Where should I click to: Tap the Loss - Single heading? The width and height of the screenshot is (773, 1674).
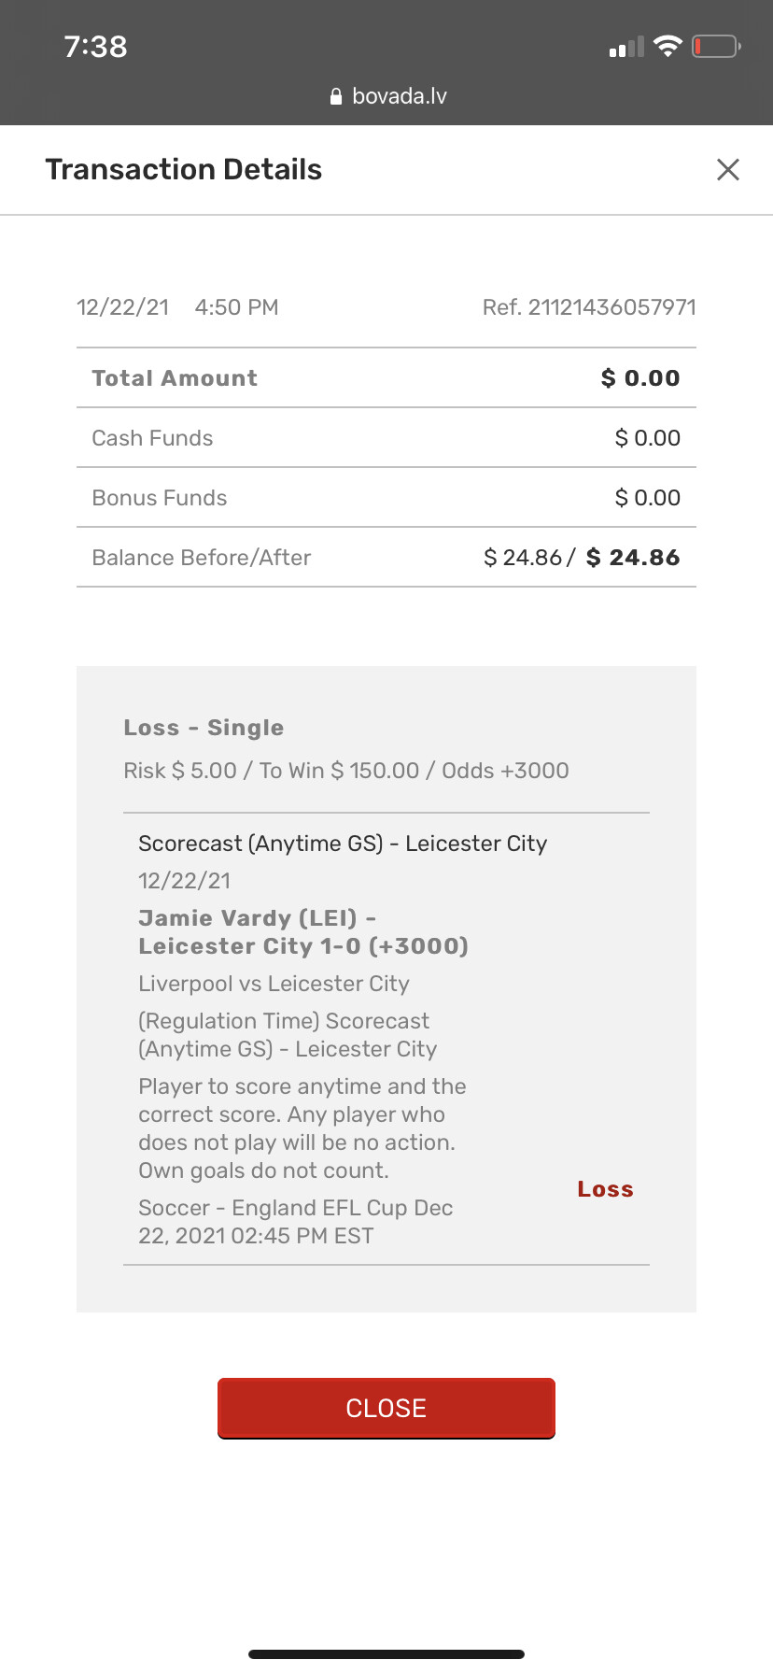coord(204,728)
